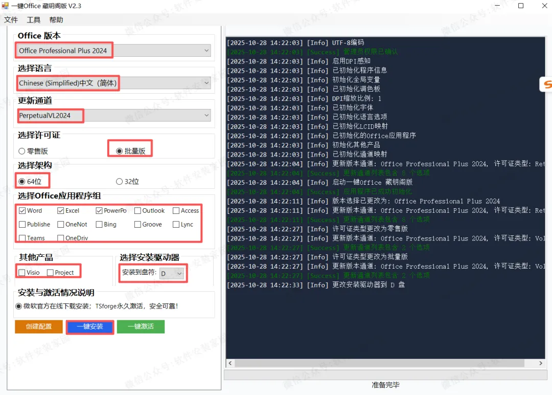Click the app icon in the title bar
552x395 pixels.
5,6
